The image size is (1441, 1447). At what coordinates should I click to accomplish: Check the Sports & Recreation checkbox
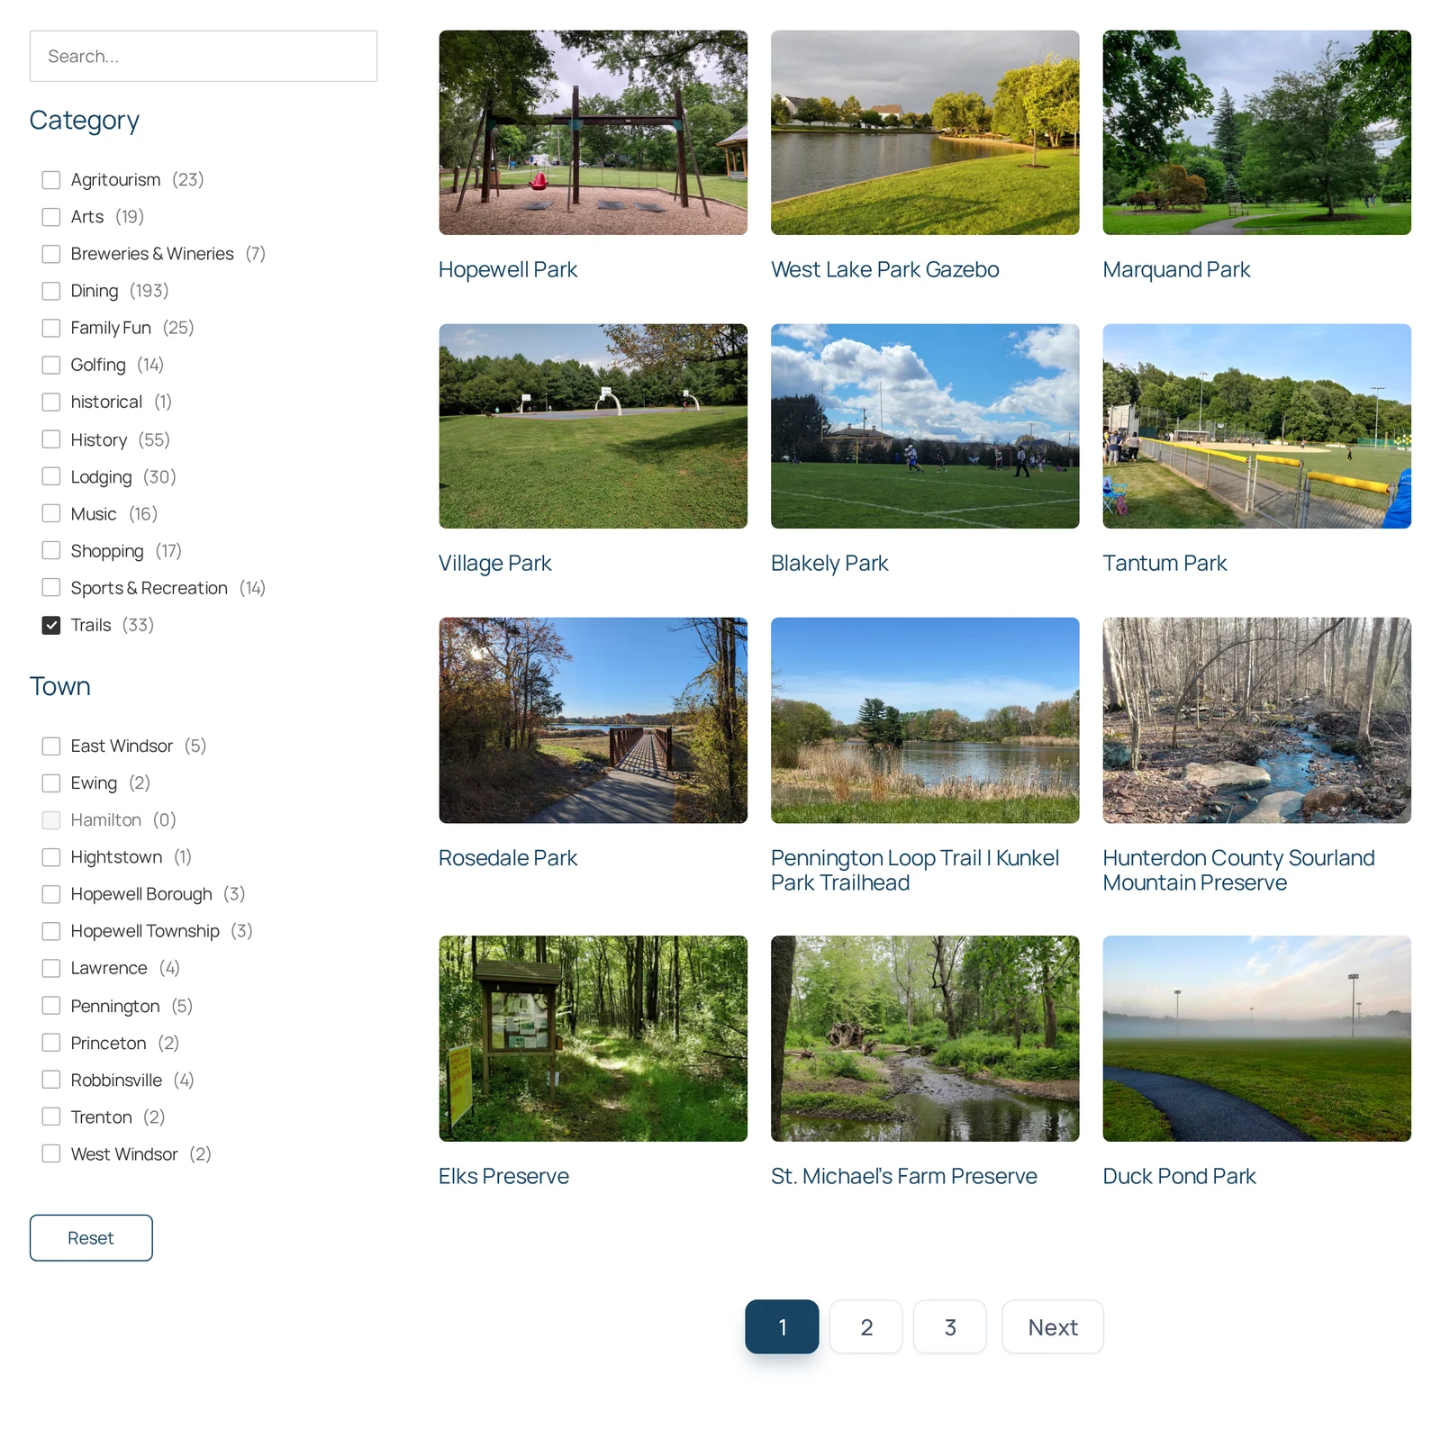coord(51,588)
